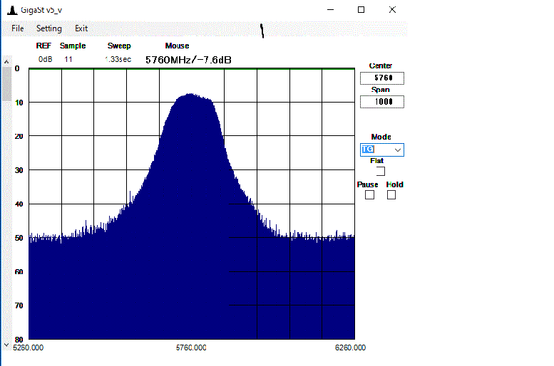
Task: Click the Center frequency field showing 5760
Action: coord(381,78)
